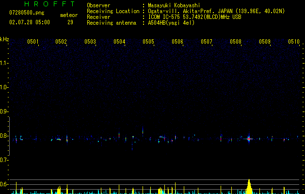The height and width of the screenshot is (194, 305).
Task: Click the 0501 time marker
Action: coord(32,42)
